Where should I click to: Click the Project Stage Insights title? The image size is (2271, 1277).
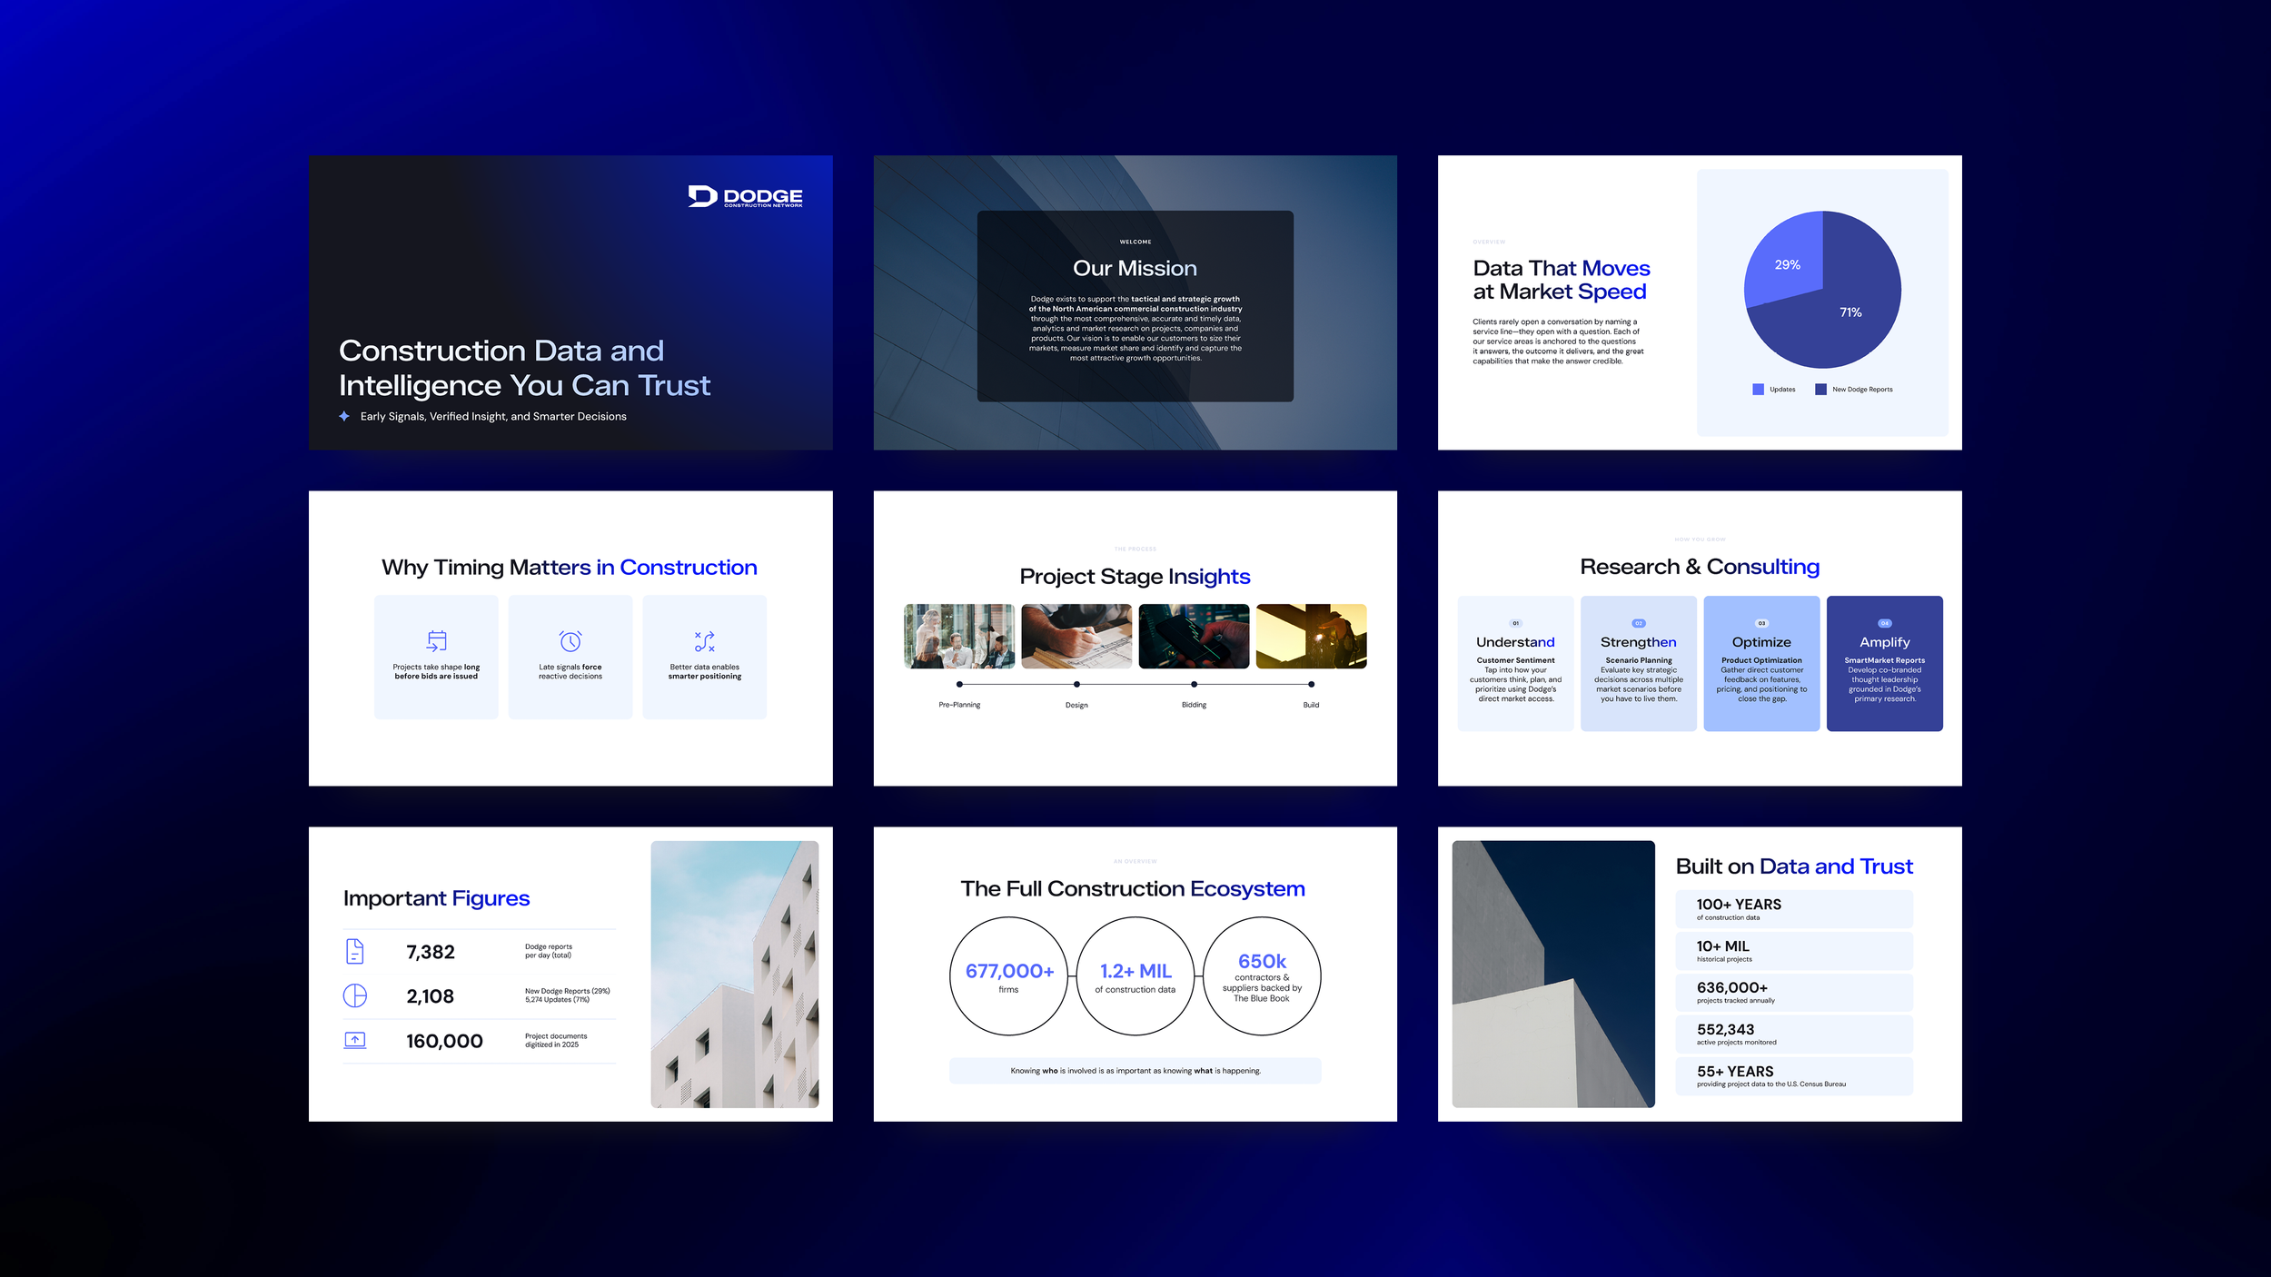tap(1135, 577)
